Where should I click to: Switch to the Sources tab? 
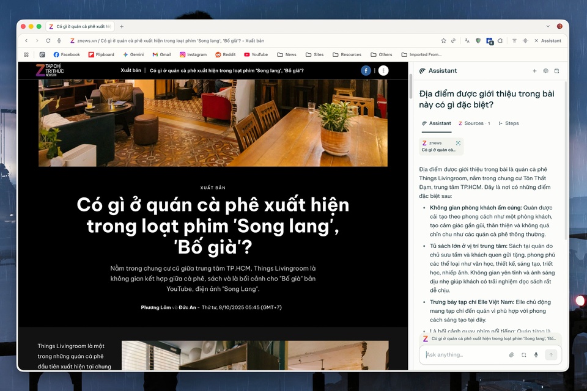pyautogui.click(x=474, y=123)
